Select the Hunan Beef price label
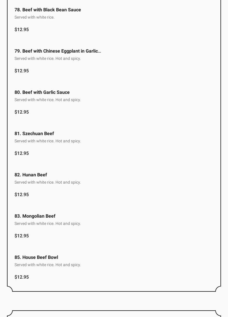 [x=22, y=195]
